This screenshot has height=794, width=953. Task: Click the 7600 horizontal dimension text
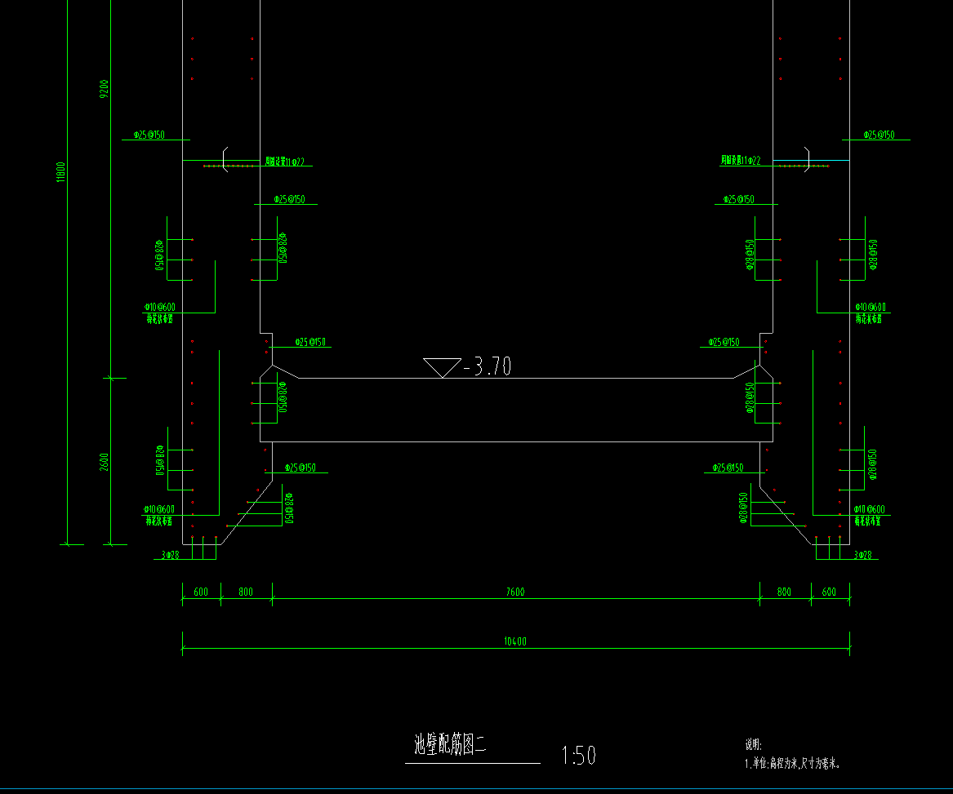[x=515, y=592]
